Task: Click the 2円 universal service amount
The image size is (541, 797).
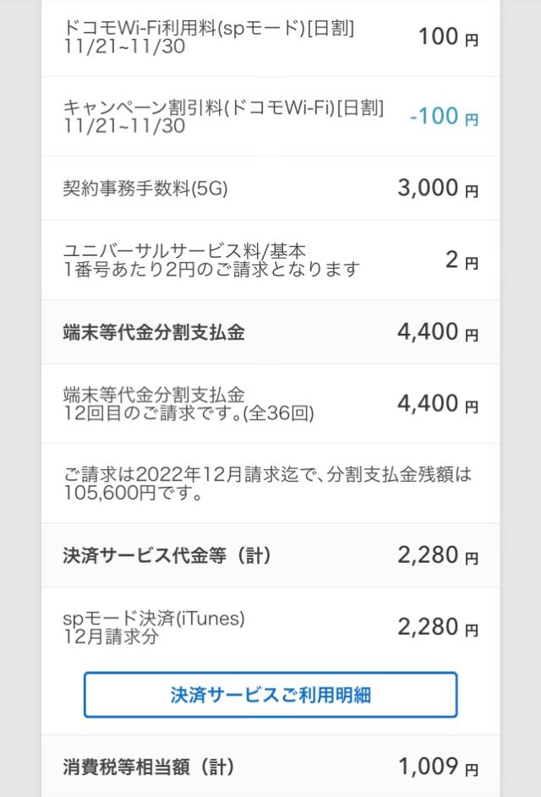Action: click(462, 260)
